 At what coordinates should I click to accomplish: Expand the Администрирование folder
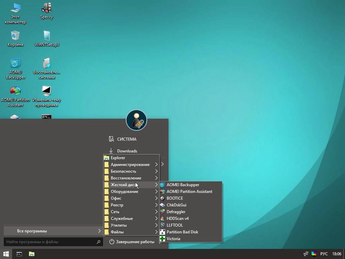(x=131, y=165)
